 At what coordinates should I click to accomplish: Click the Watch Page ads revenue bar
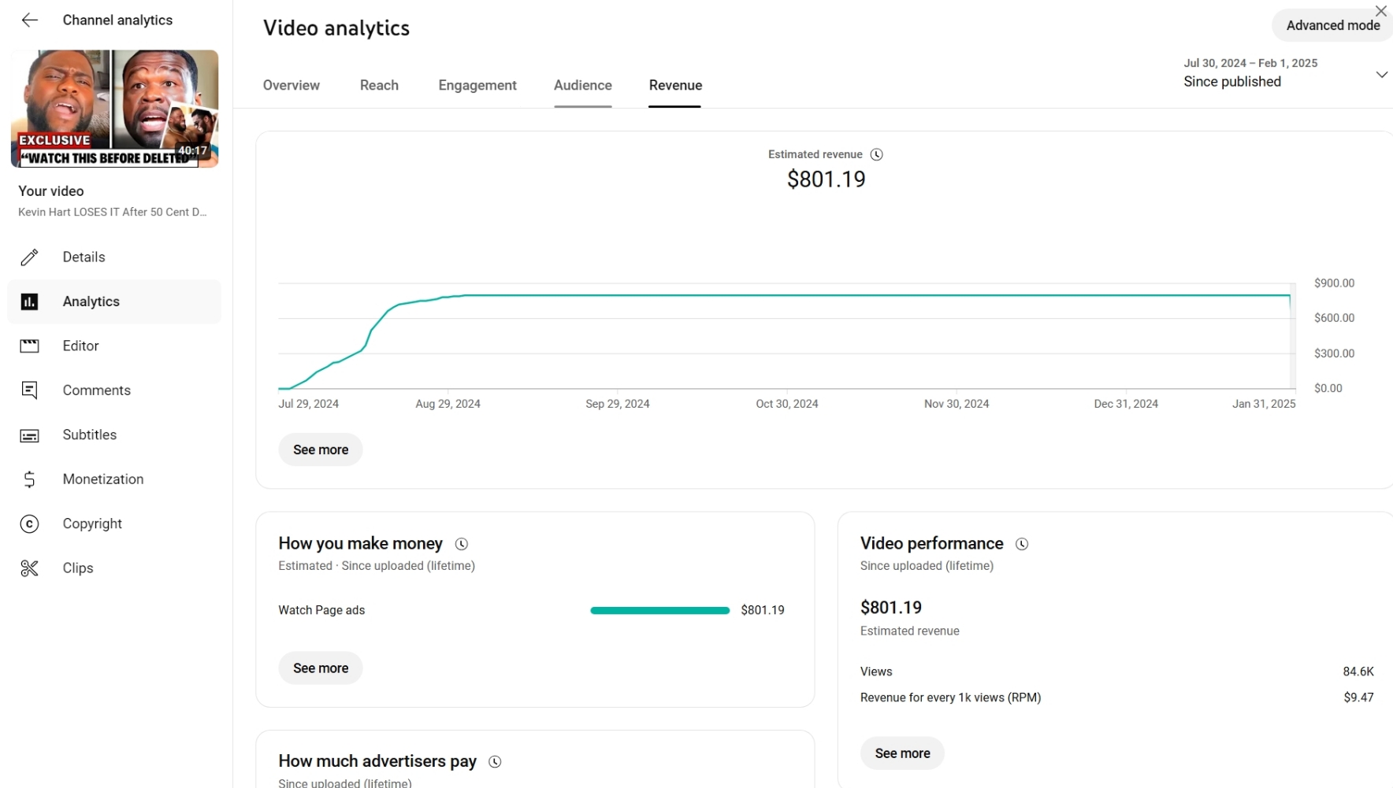pos(660,611)
